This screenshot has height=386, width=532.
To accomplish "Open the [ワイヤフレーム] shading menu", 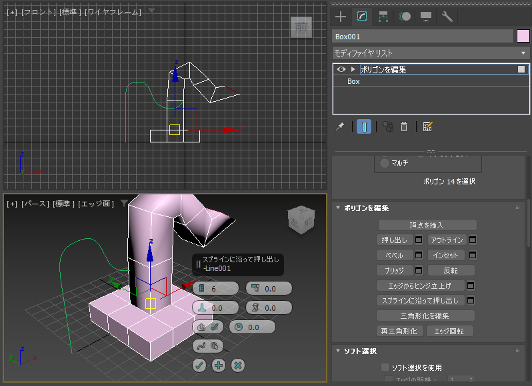I will tap(113, 12).
